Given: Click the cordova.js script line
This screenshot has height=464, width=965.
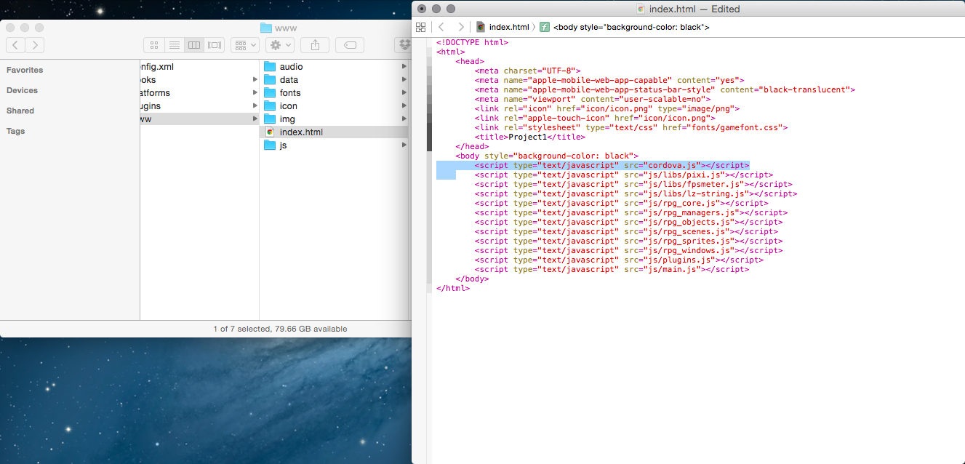Looking at the screenshot, I should click(612, 165).
